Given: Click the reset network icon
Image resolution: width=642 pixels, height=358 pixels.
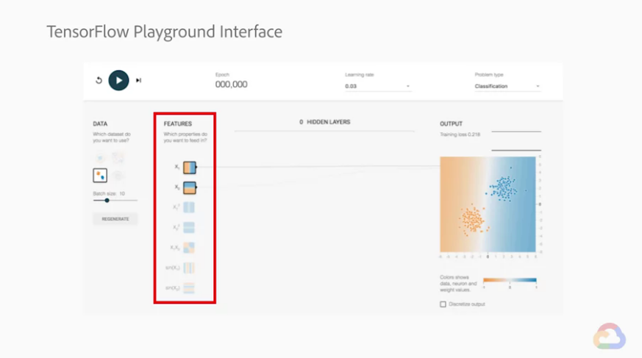Looking at the screenshot, I should (99, 80).
